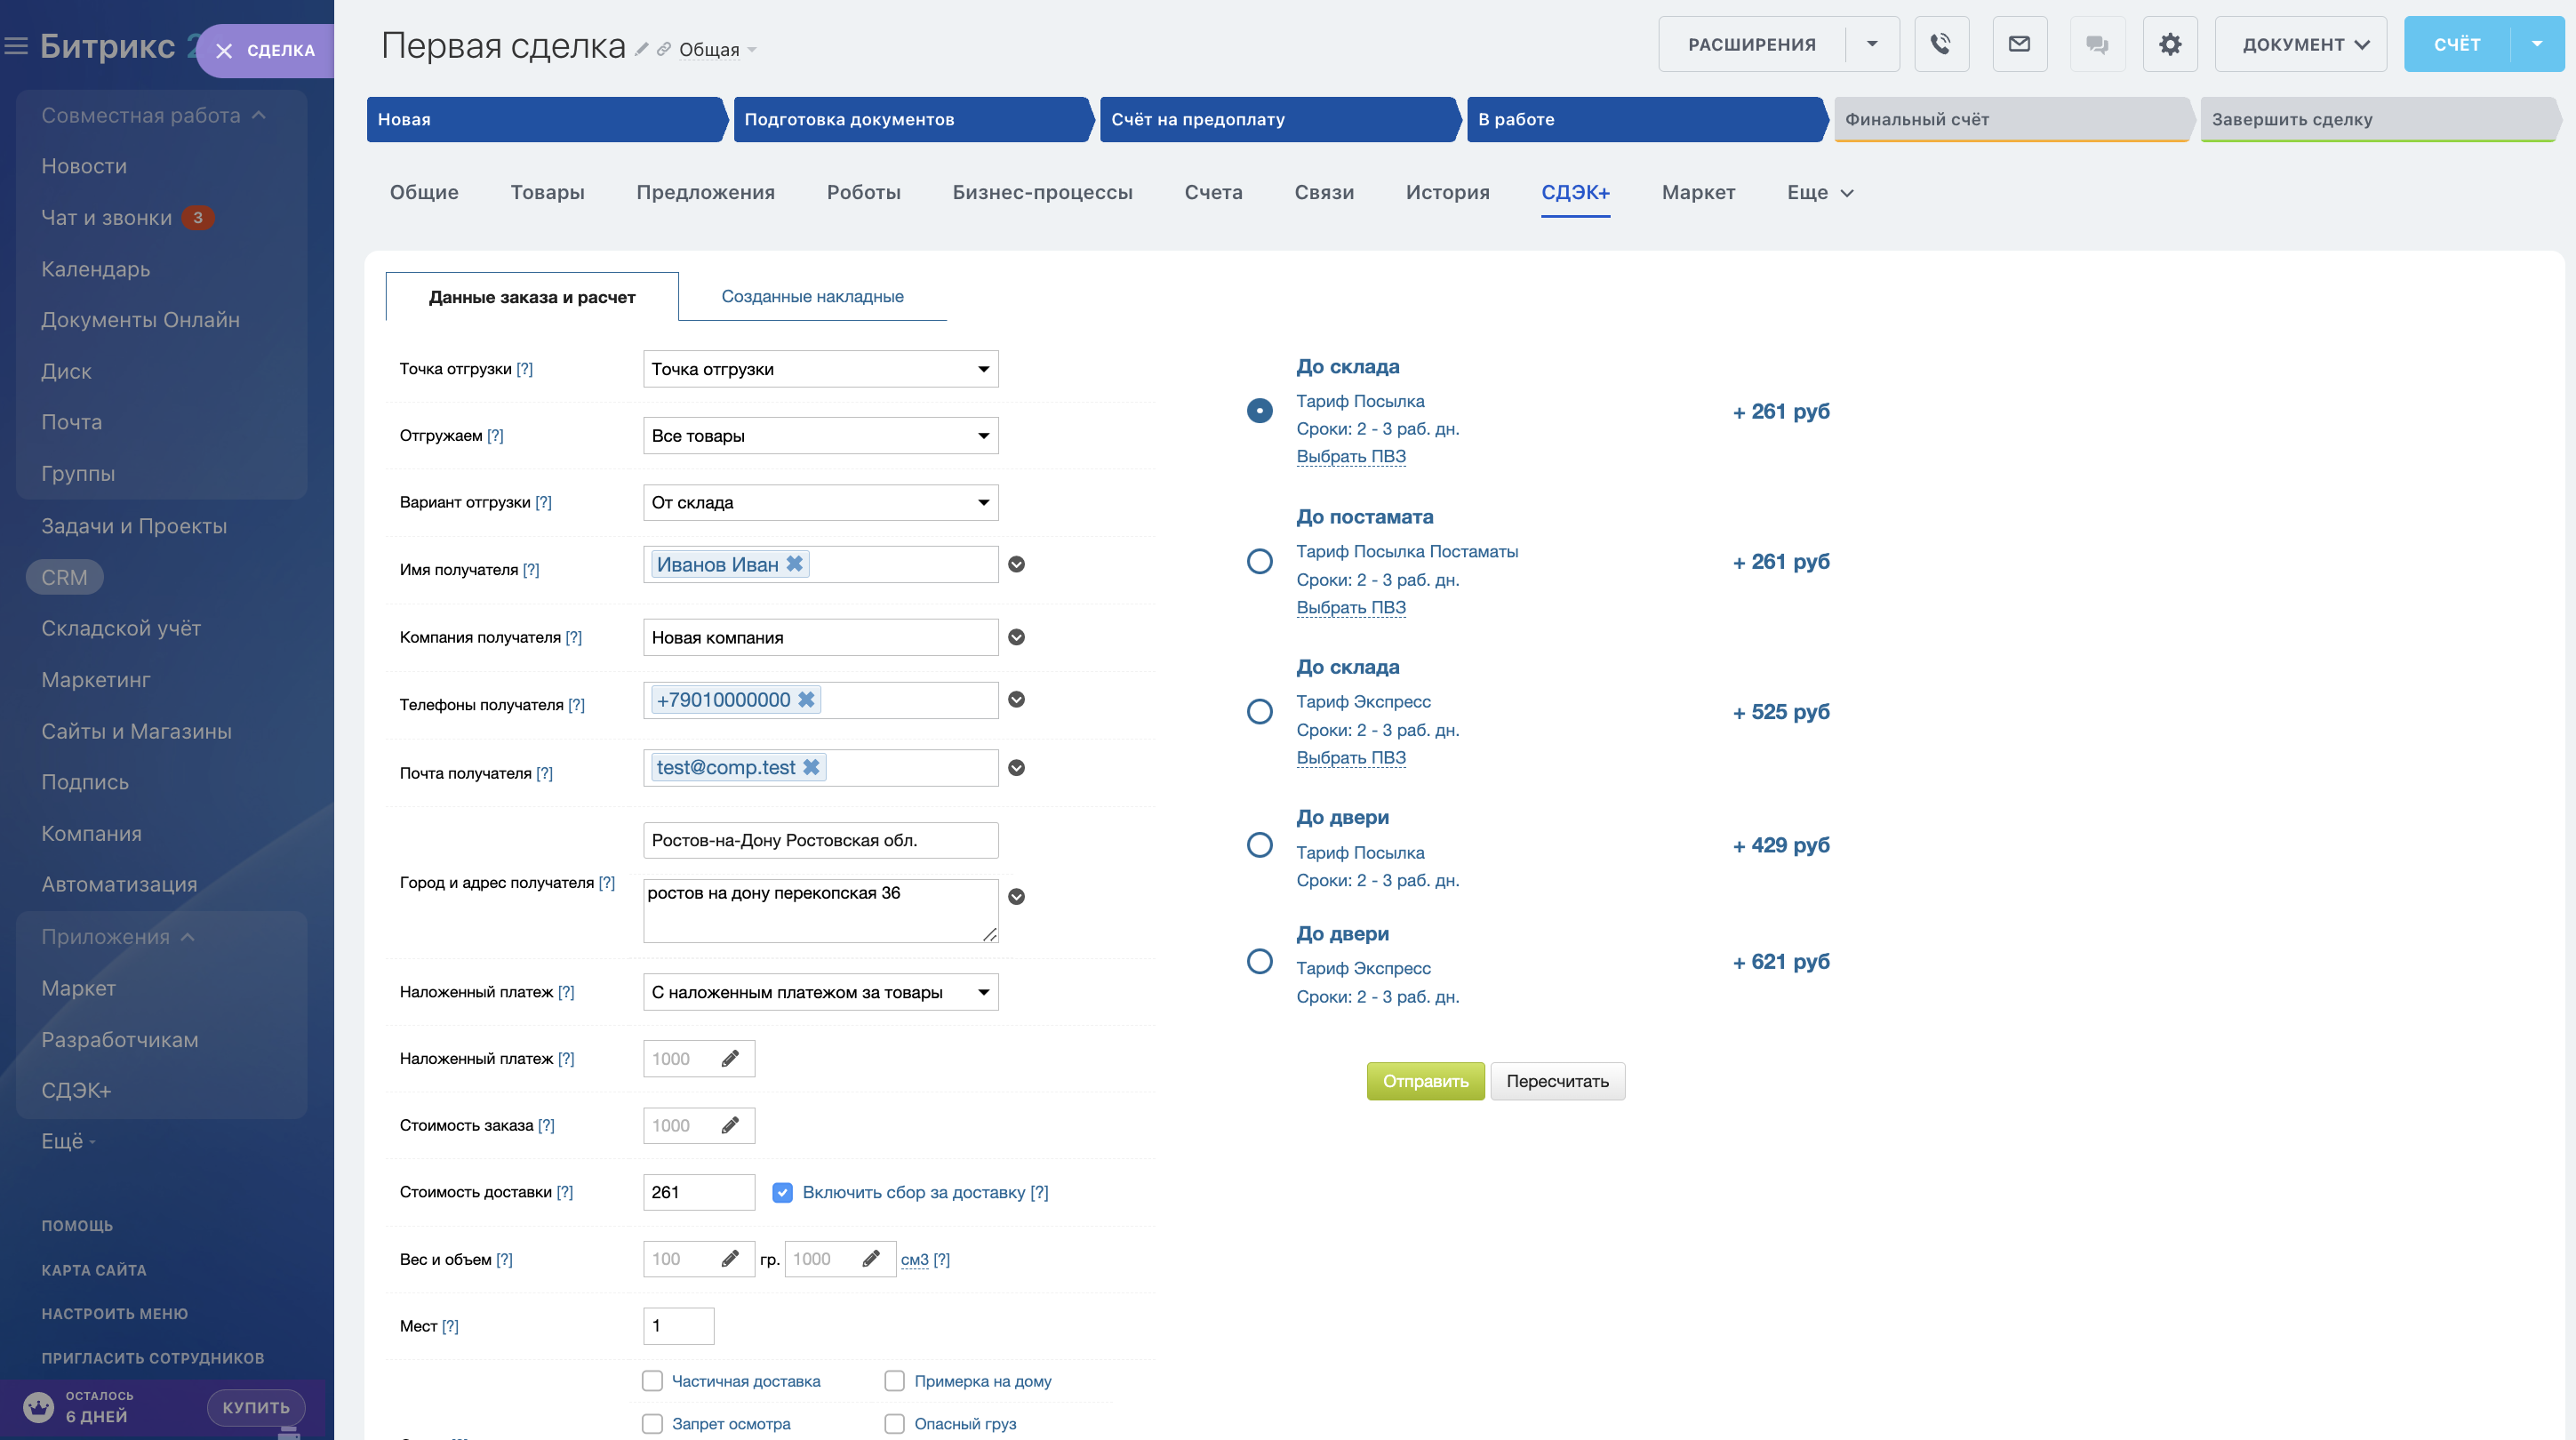Click pencil icon to rename deal title
This screenshot has width=2576, height=1440.
coord(642,49)
